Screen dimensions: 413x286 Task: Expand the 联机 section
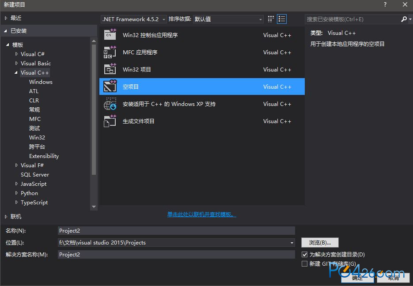tap(6, 217)
